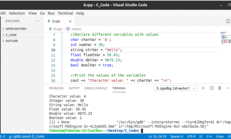Split the editor to the right

tap(228, 21)
